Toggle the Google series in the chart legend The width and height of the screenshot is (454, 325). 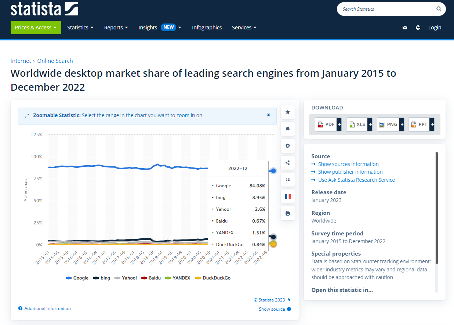tap(77, 278)
